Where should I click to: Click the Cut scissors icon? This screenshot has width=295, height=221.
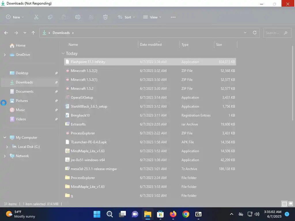(x=36, y=17)
